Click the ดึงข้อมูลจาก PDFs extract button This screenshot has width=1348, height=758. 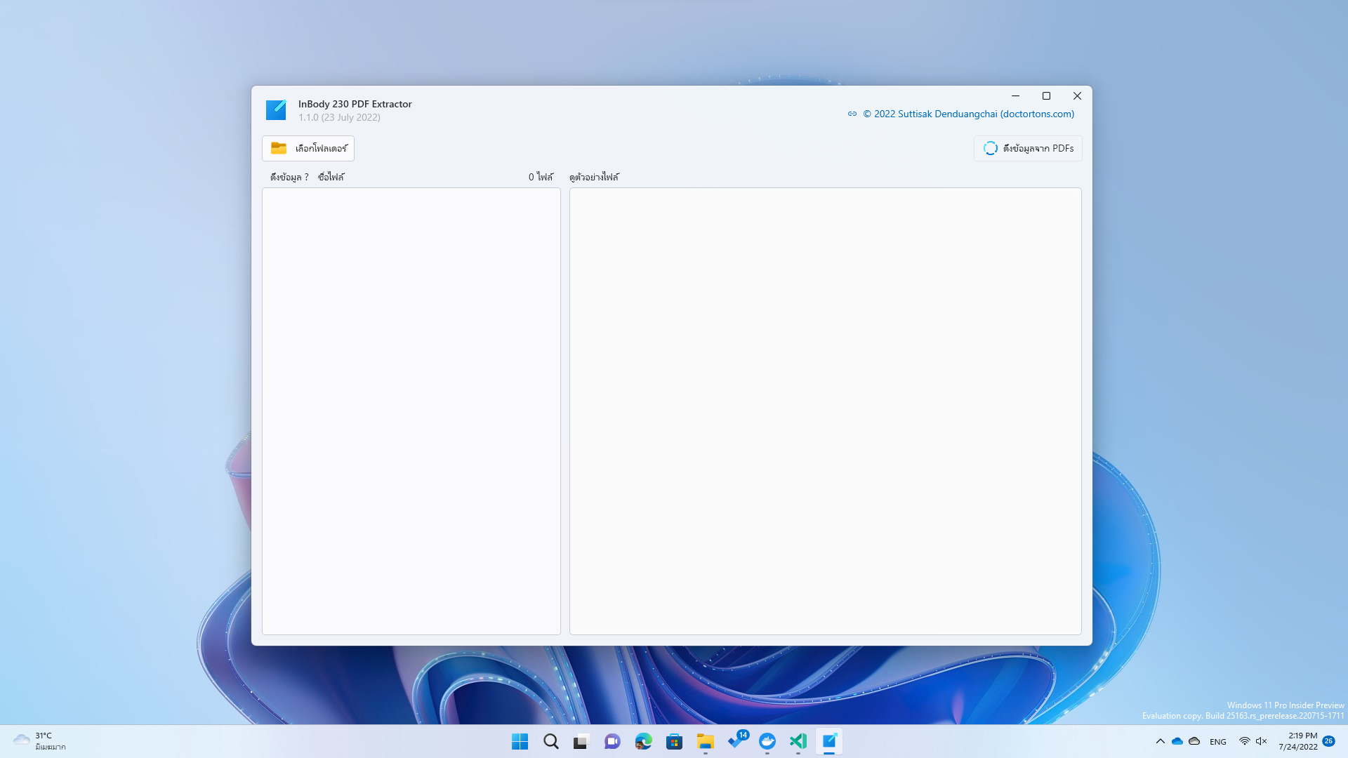tap(1028, 148)
